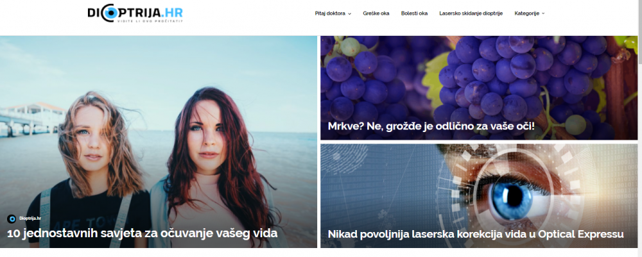Open article 10 jednostavnih savjeta za očuvanje vida
The height and width of the screenshot is (257, 642).
click(143, 233)
